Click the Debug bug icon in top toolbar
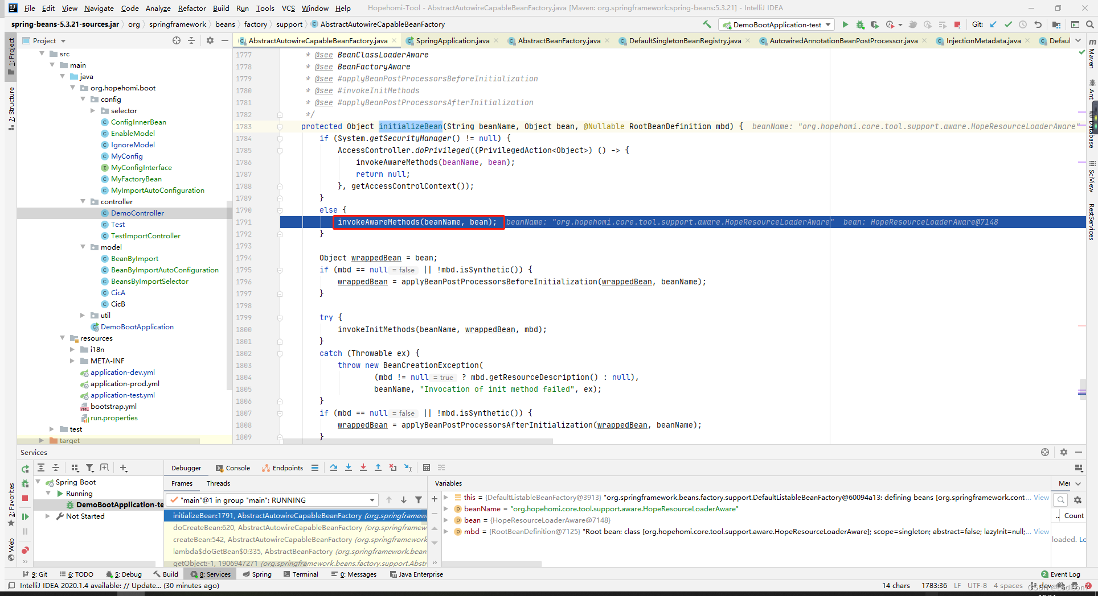The image size is (1098, 596). click(860, 24)
